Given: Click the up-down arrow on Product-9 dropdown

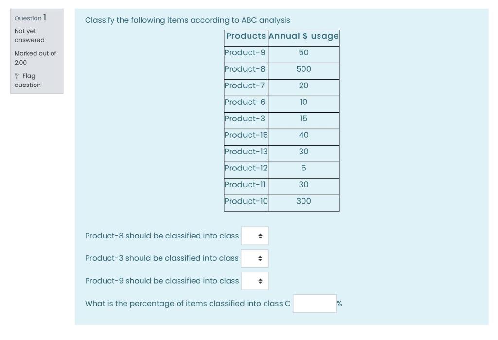Looking at the screenshot, I should click(x=261, y=281).
